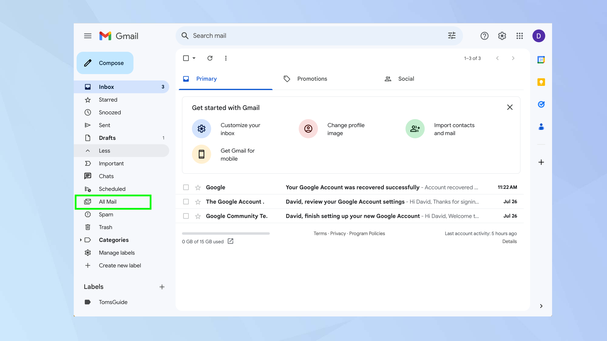Open Settings gear icon
Screen dimensions: 607x341
(x=502, y=36)
